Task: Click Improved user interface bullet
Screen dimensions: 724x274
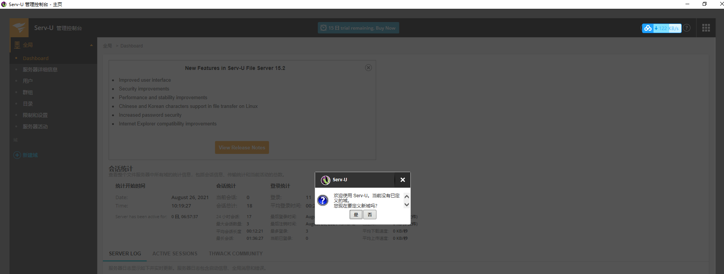Action: (x=145, y=80)
